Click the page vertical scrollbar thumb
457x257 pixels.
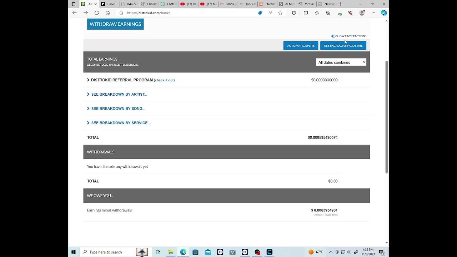387,117
